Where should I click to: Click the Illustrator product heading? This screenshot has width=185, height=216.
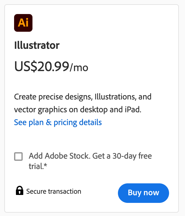tap(37, 45)
